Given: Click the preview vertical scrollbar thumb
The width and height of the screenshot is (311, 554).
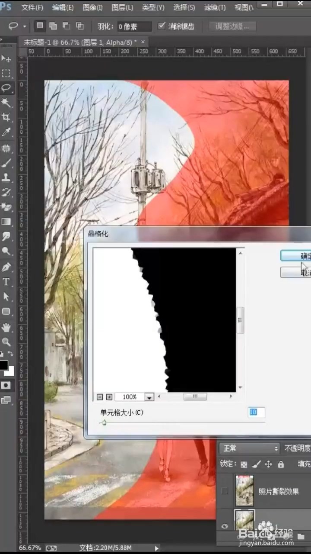Looking at the screenshot, I should point(241,320).
